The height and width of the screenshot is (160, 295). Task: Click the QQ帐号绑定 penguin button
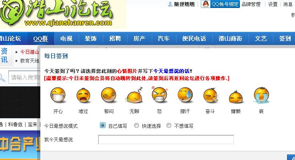tap(220, 4)
